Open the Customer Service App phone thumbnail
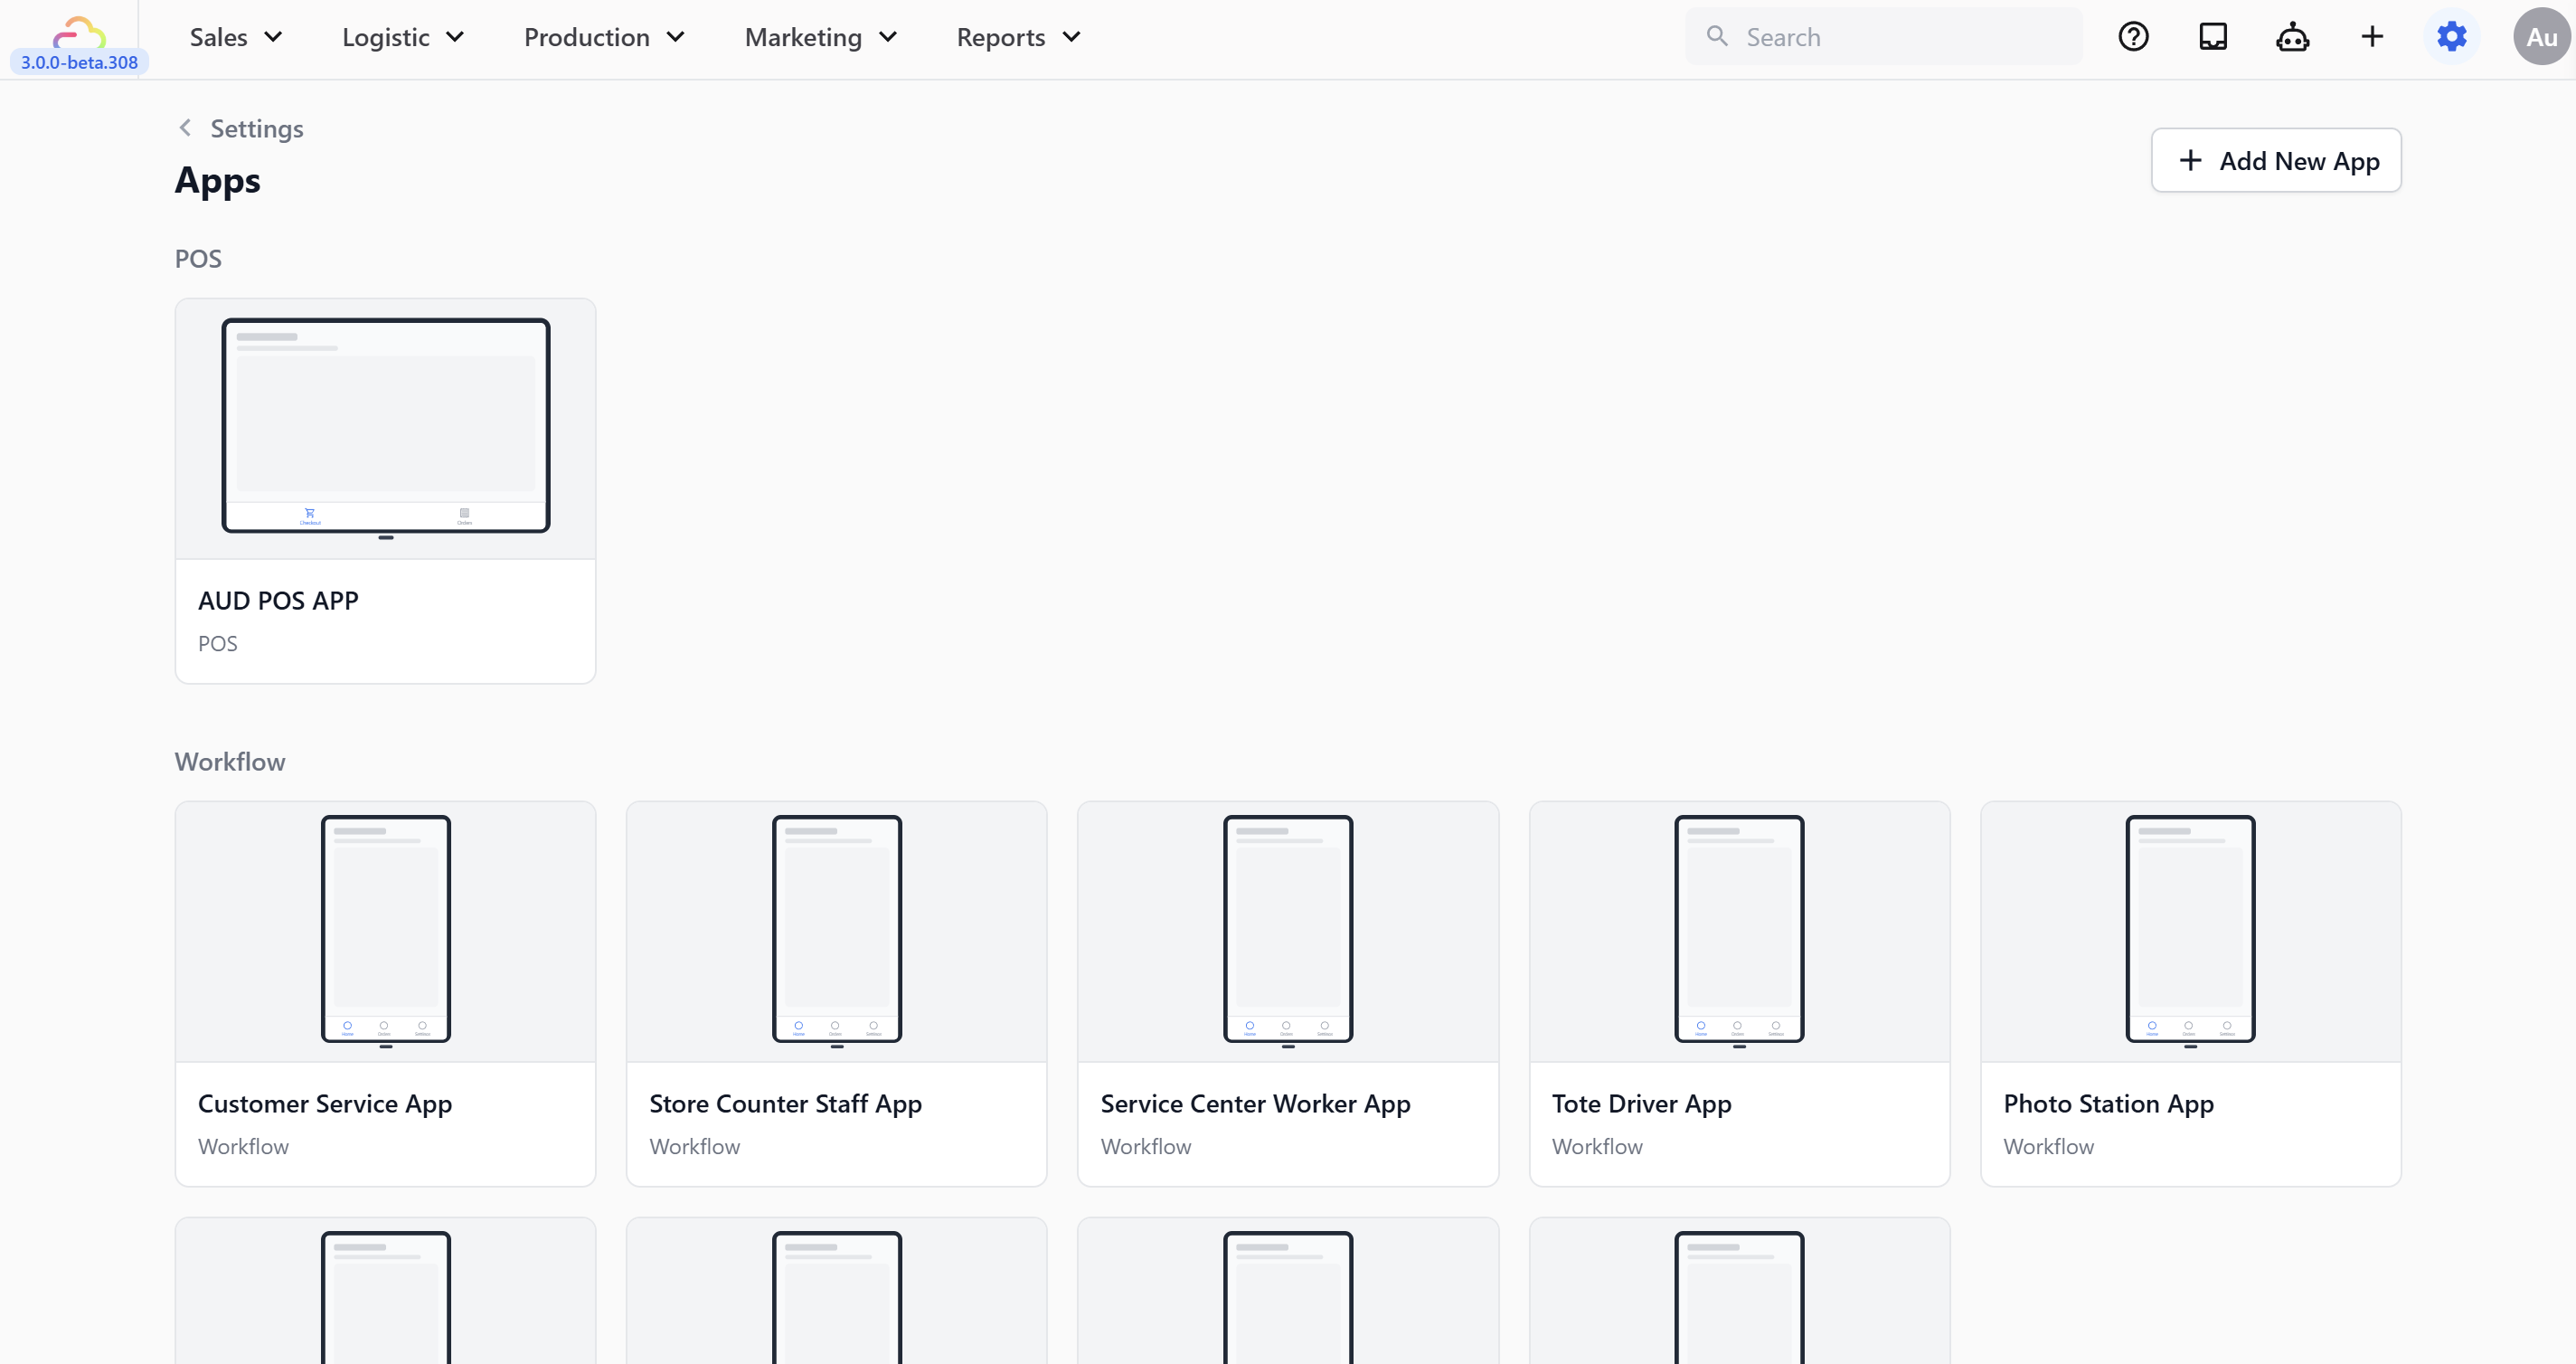Screen dimensions: 2576x1364 (x=385, y=931)
